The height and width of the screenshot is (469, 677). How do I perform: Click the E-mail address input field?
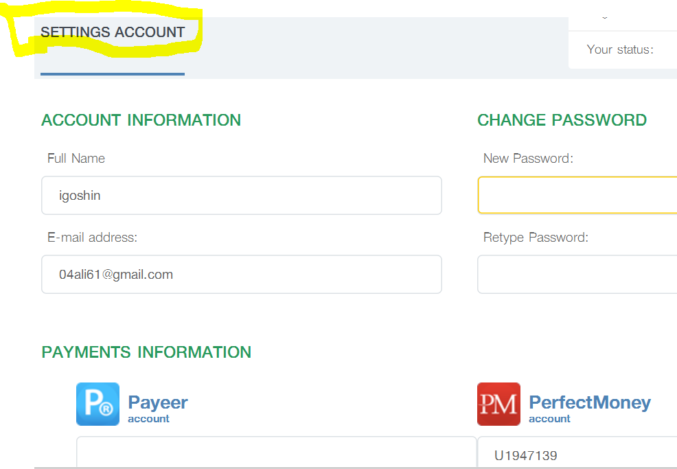tap(241, 275)
